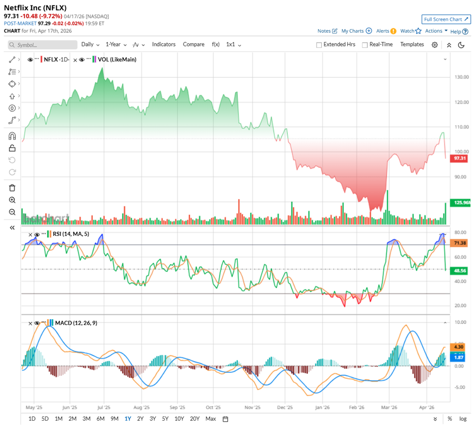Collapse the main price pane chevron
This screenshot has width=475, height=426.
[445, 60]
